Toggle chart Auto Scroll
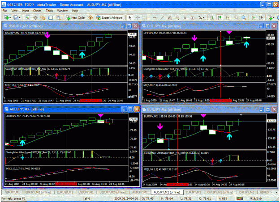 coord(253,17)
